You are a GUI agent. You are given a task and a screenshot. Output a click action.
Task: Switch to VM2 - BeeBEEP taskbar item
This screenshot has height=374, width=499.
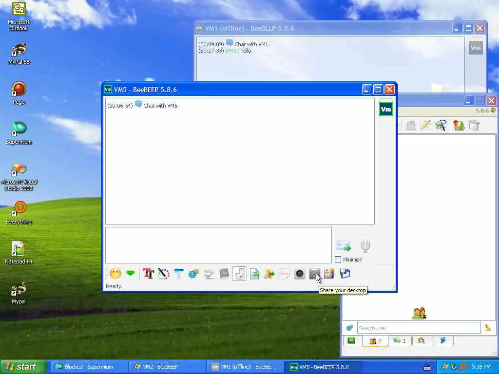168,367
